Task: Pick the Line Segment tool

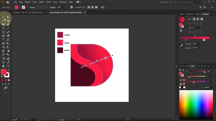Action: click(x=8, y=28)
